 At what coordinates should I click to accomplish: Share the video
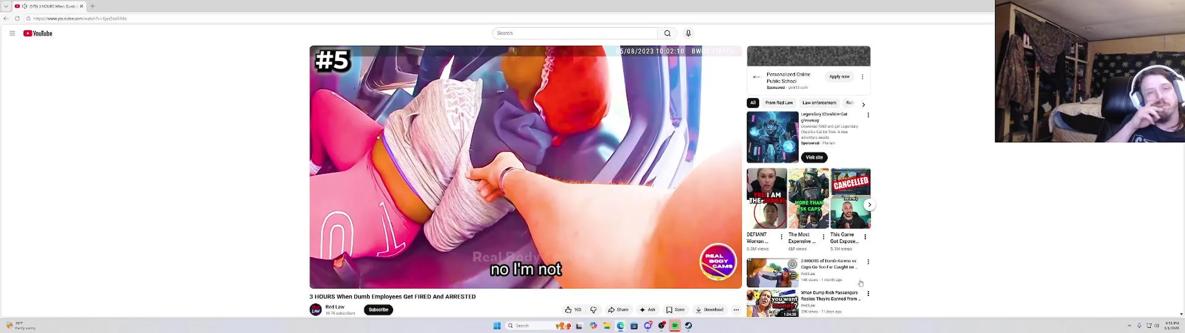[618, 310]
